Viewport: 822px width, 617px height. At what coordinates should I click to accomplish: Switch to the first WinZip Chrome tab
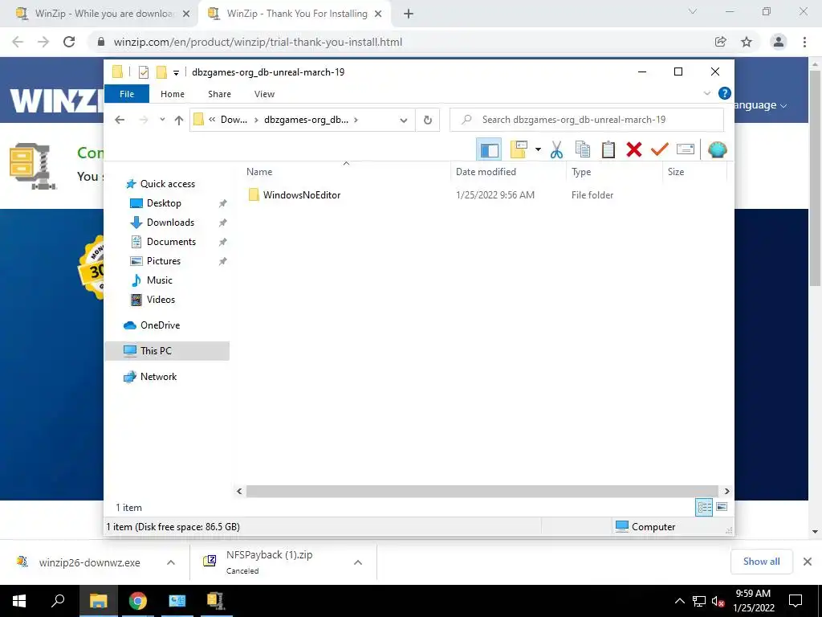click(104, 14)
